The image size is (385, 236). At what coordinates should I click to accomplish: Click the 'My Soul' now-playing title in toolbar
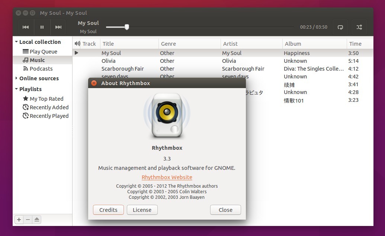[x=88, y=23]
